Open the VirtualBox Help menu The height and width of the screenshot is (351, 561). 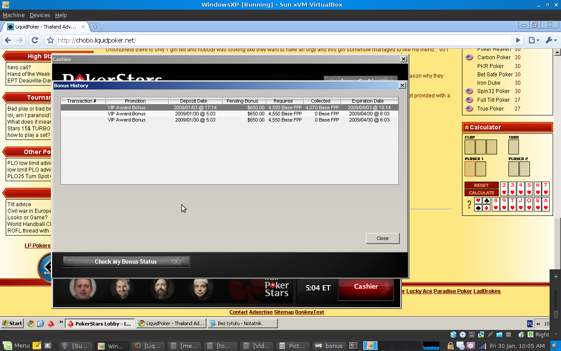tap(61, 15)
